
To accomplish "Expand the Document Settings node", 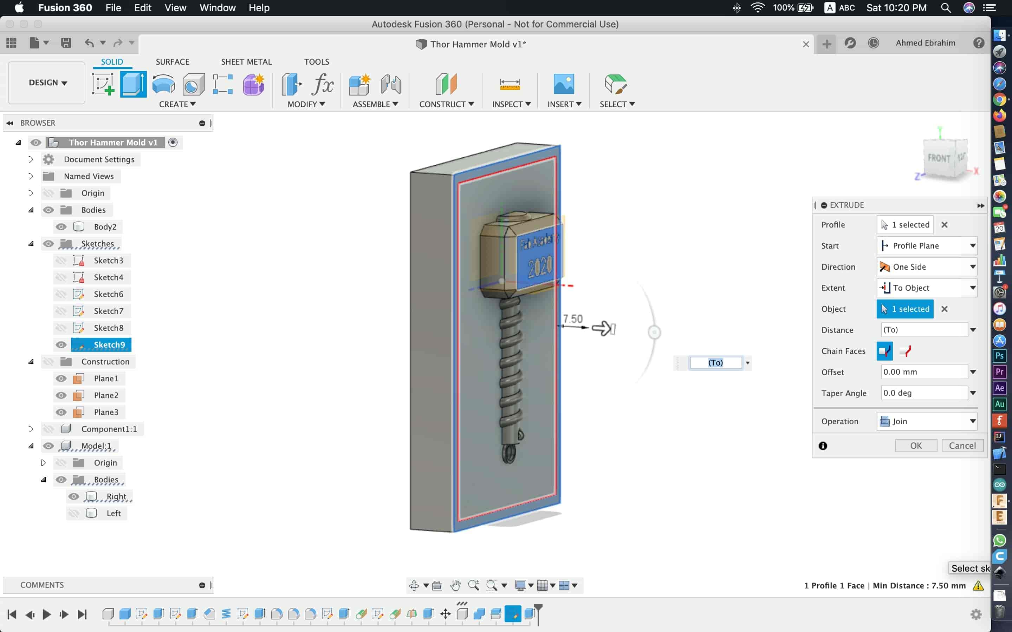I will [x=31, y=159].
